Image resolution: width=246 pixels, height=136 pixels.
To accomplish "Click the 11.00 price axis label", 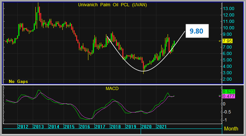I will point(229,21).
